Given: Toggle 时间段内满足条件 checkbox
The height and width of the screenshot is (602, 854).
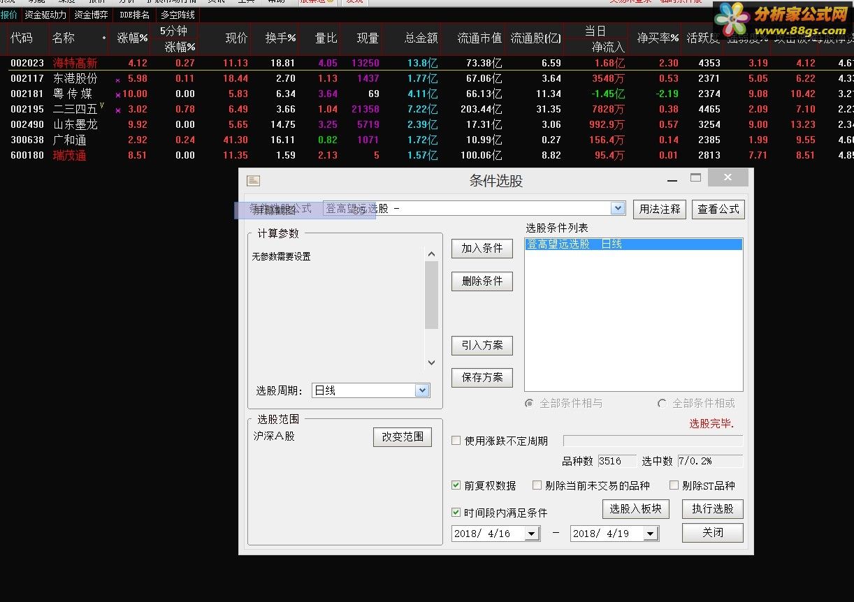Looking at the screenshot, I should [456, 513].
